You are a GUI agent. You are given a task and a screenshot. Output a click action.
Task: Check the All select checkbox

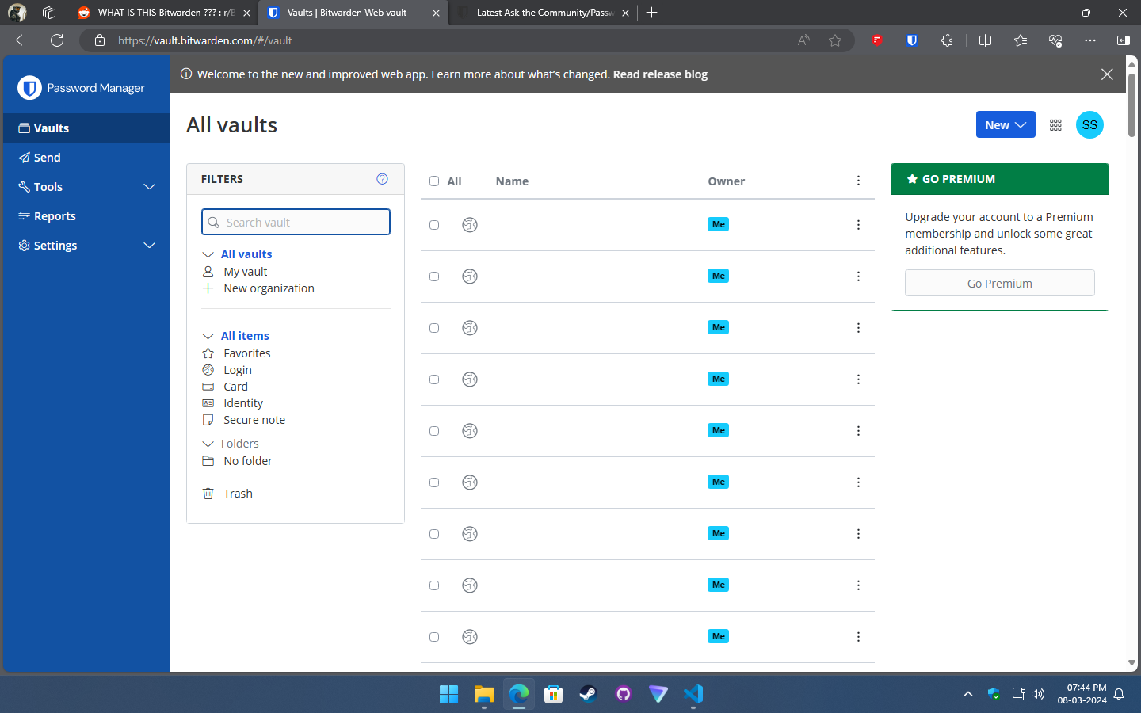point(434,181)
